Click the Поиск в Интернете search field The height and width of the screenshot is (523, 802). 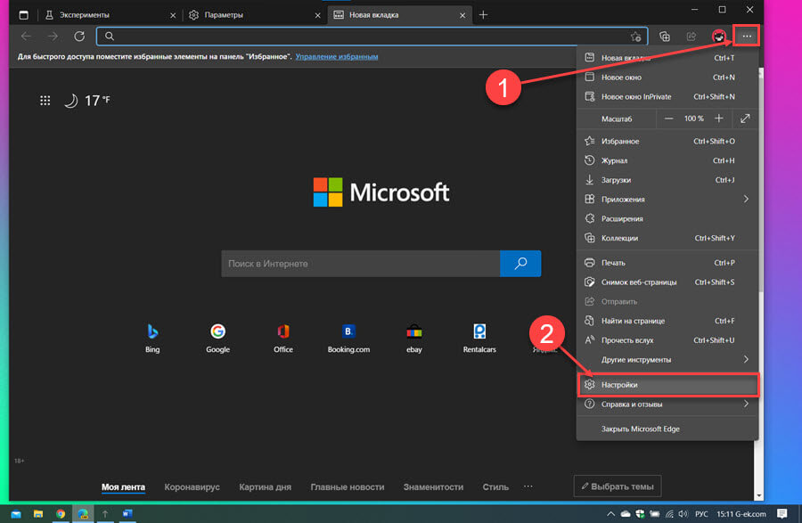(x=361, y=264)
